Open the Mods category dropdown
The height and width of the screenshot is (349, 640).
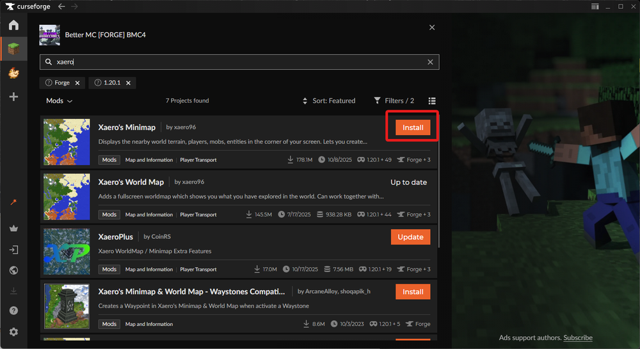click(x=59, y=101)
